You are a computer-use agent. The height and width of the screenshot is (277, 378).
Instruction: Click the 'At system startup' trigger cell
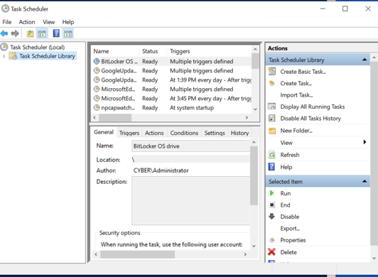(x=192, y=108)
